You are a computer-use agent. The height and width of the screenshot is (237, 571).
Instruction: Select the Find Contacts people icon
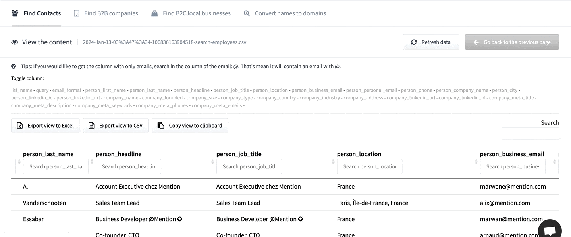(x=15, y=13)
